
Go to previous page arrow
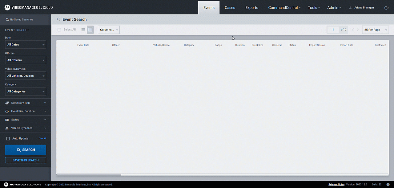pos(353,30)
